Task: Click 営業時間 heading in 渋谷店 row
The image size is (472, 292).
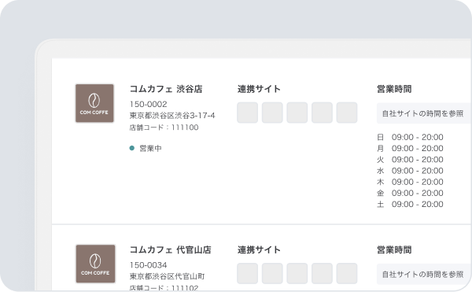Action: [394, 89]
